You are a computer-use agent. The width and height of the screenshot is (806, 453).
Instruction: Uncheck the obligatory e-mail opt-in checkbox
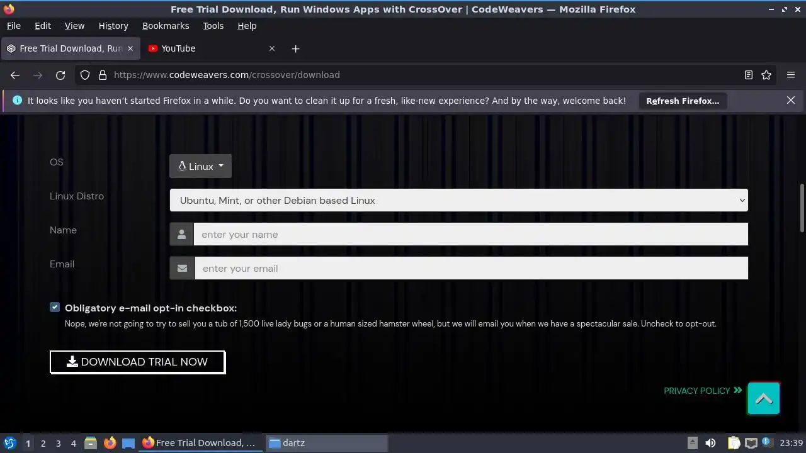pos(55,307)
